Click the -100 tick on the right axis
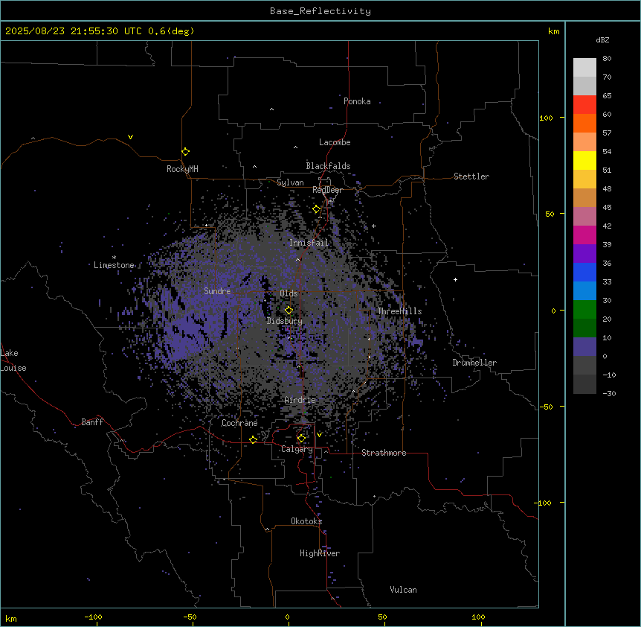 tap(544, 503)
